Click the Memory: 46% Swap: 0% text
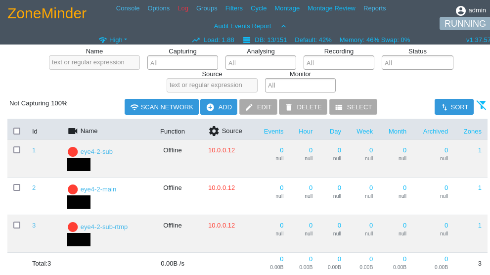This screenshot has width=490, height=275. (x=375, y=40)
